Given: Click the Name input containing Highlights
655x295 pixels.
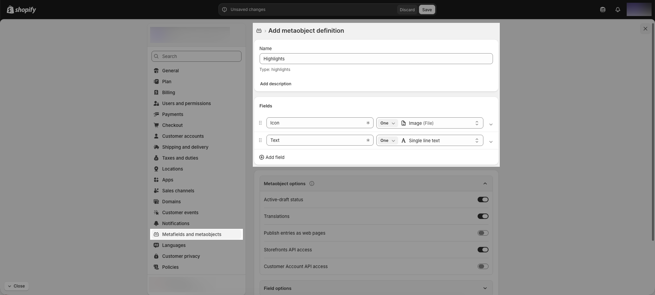Looking at the screenshot, I should pyautogui.click(x=376, y=59).
